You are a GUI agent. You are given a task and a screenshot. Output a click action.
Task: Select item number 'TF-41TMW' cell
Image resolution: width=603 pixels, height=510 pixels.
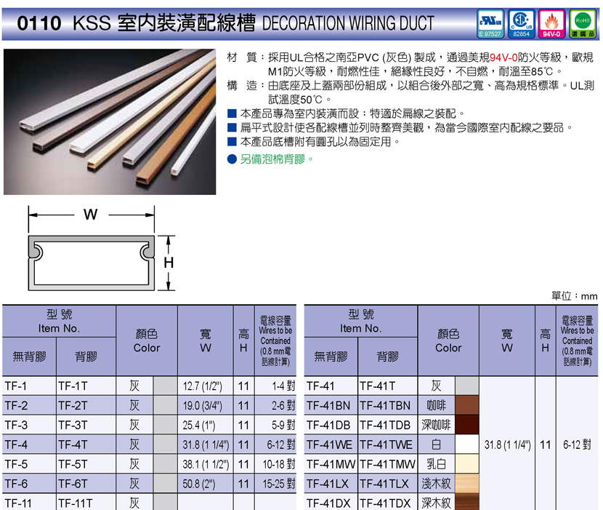click(388, 464)
